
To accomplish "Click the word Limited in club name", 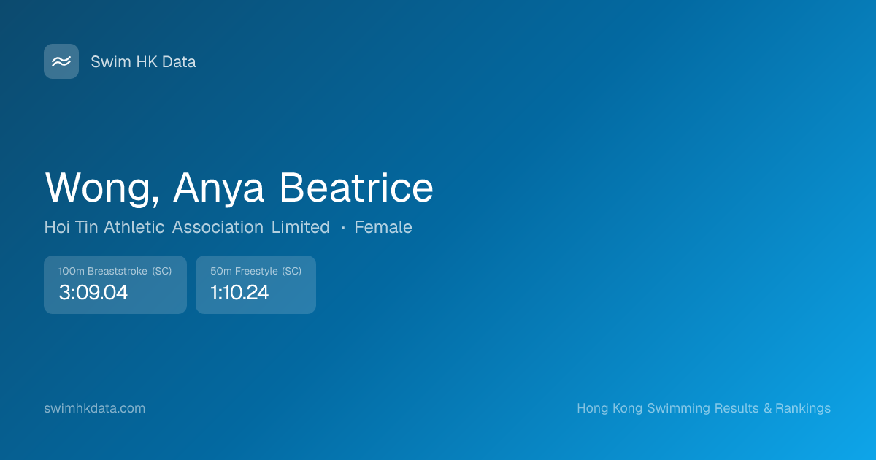I will [x=301, y=227].
